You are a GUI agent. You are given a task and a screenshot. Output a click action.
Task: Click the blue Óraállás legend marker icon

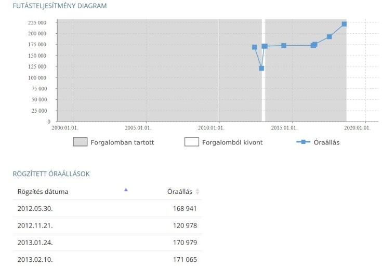pyautogui.click(x=303, y=142)
